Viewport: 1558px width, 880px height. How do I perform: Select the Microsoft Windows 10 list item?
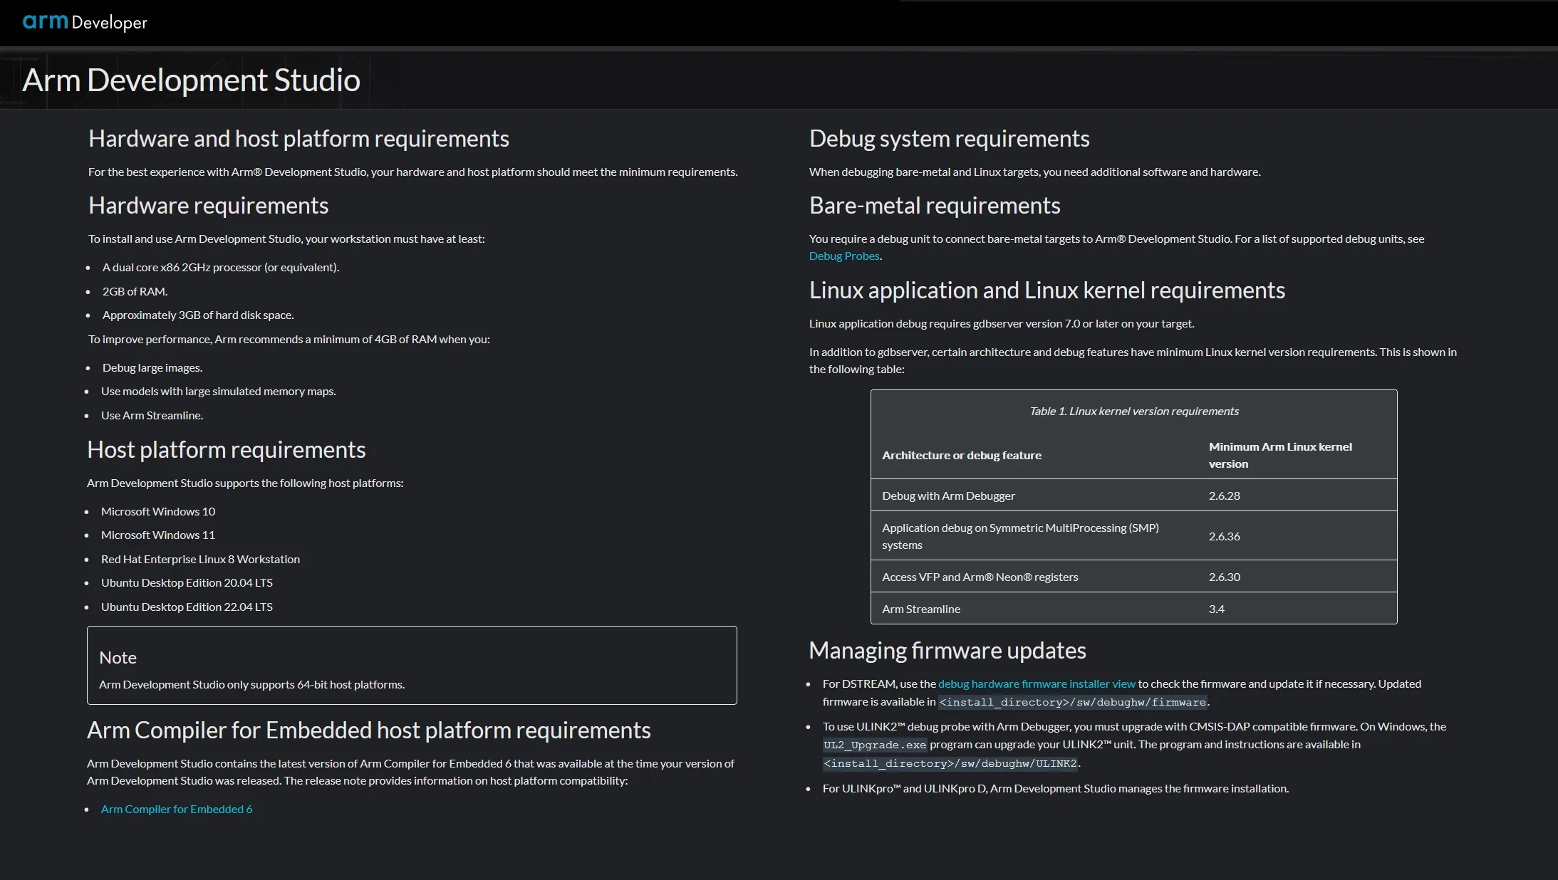[158, 512]
